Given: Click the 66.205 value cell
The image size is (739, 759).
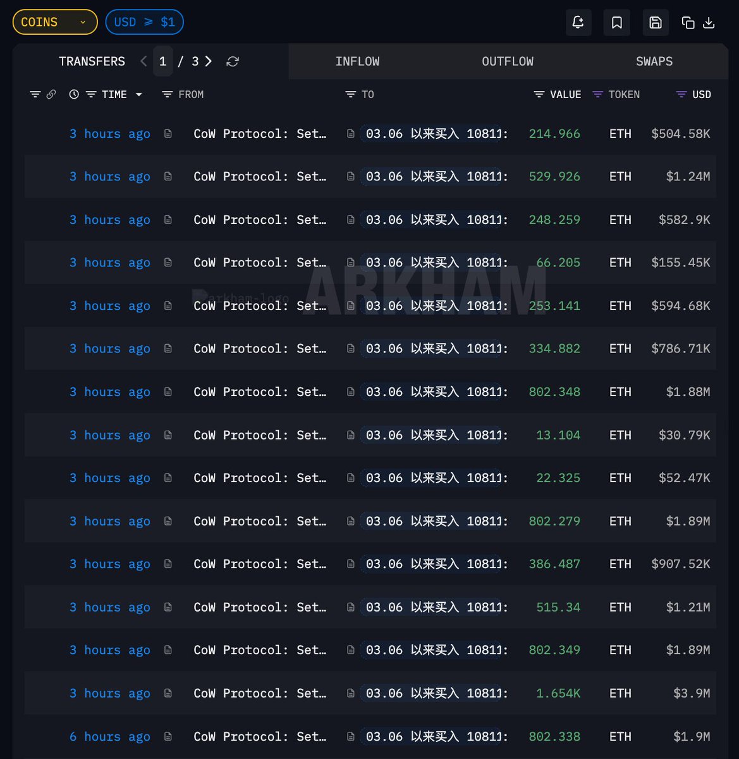Looking at the screenshot, I should pos(558,262).
